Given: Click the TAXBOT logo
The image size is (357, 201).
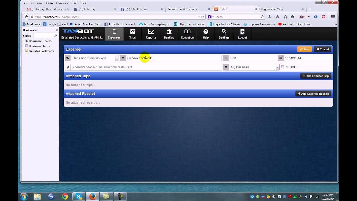Looking at the screenshot, I should [78, 31].
